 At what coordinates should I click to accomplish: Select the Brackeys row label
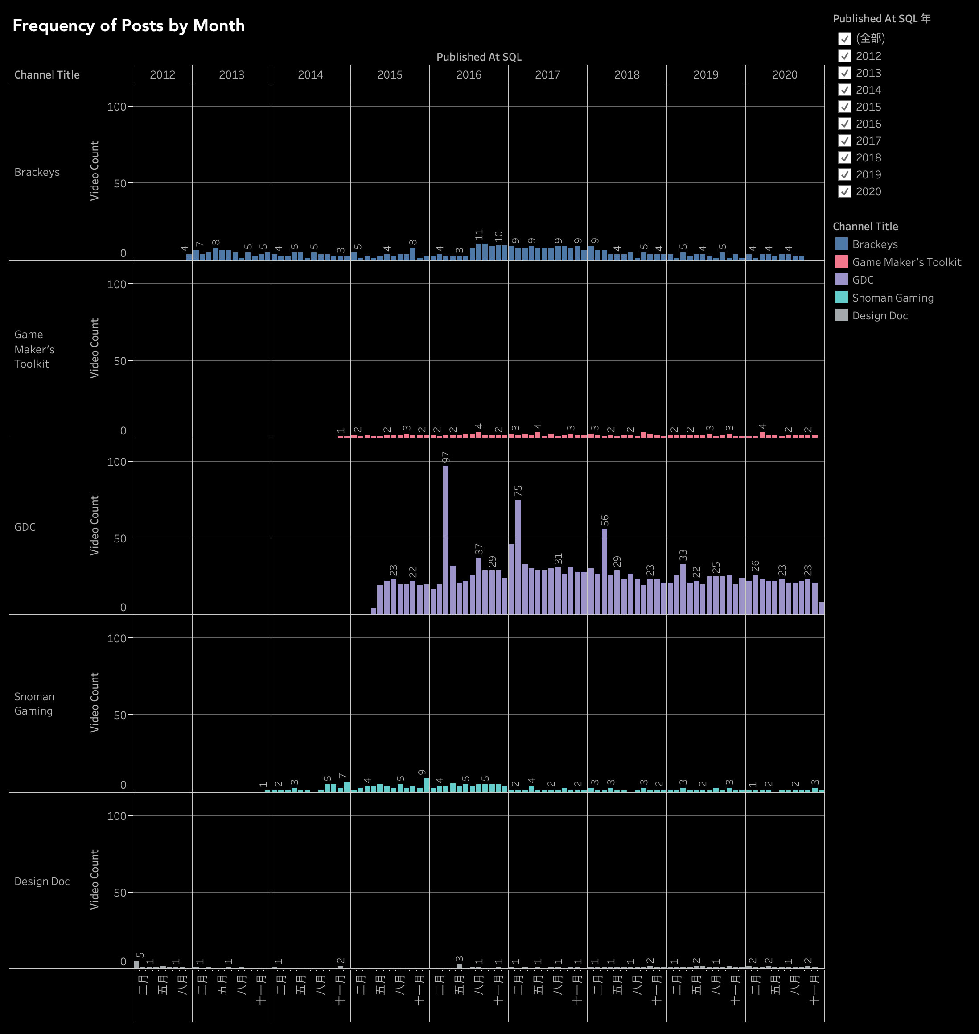pos(37,172)
